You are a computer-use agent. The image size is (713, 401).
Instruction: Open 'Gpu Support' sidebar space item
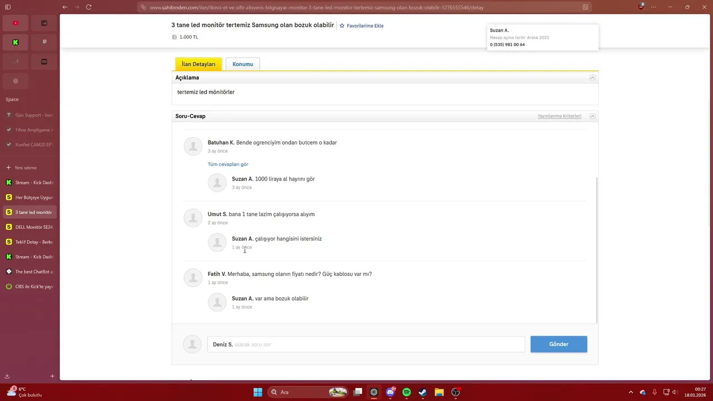coord(30,115)
